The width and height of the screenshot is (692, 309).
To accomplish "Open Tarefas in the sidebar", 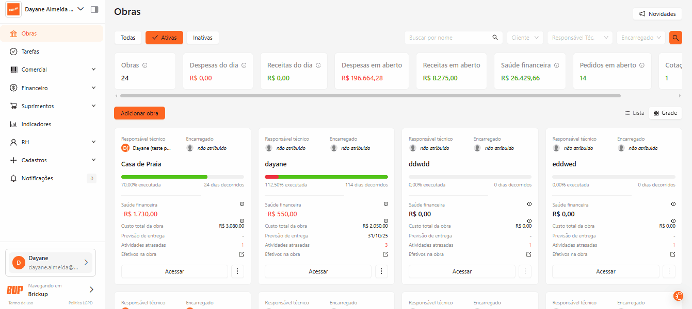I will point(30,51).
